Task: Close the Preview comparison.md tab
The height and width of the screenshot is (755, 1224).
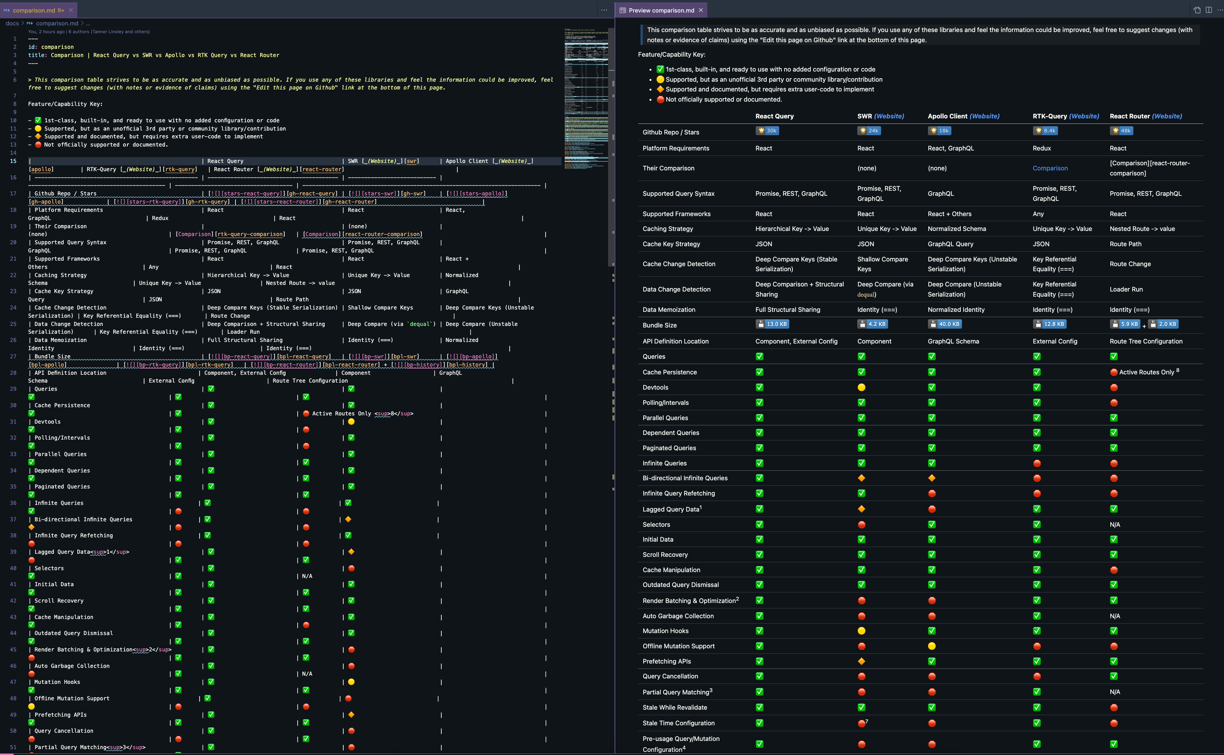Action: point(701,10)
